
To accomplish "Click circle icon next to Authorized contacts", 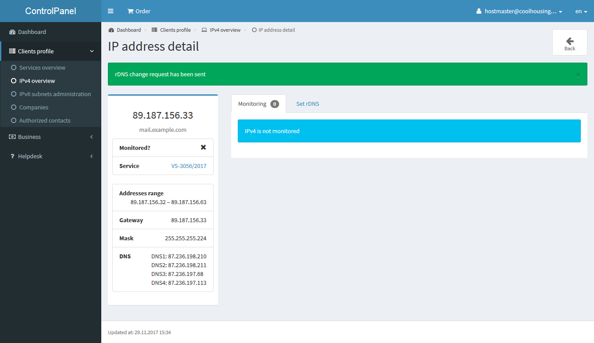I will [14, 120].
